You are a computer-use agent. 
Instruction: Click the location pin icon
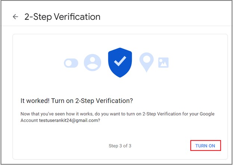tap(146, 62)
